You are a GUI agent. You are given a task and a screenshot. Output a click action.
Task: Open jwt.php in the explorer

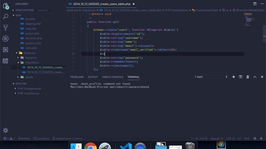coord(30,19)
